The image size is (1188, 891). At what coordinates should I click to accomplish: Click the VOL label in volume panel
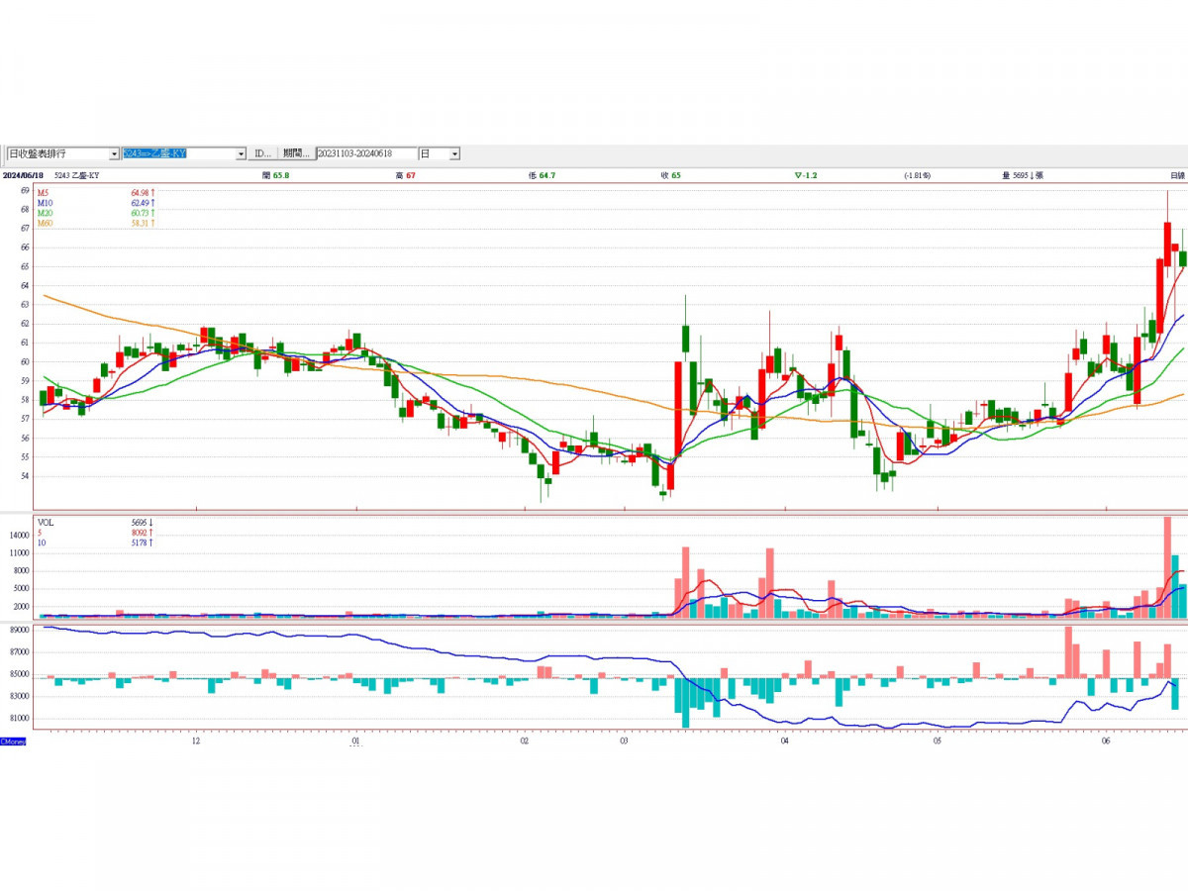coord(45,522)
